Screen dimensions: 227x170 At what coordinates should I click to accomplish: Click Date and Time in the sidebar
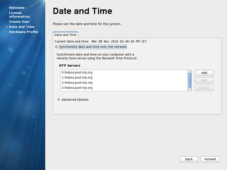pyautogui.click(x=22, y=27)
